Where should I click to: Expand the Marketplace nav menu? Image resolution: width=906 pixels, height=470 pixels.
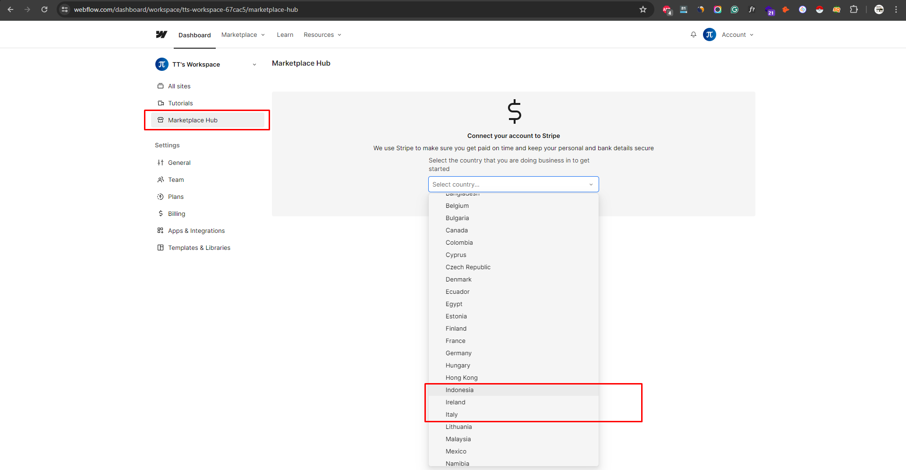(243, 34)
